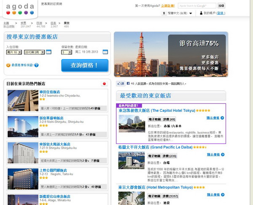This screenshot has height=205, width=253.
Task: Click Hotel Metropolitan Tokyo thumbnail image
Action: click(131, 198)
